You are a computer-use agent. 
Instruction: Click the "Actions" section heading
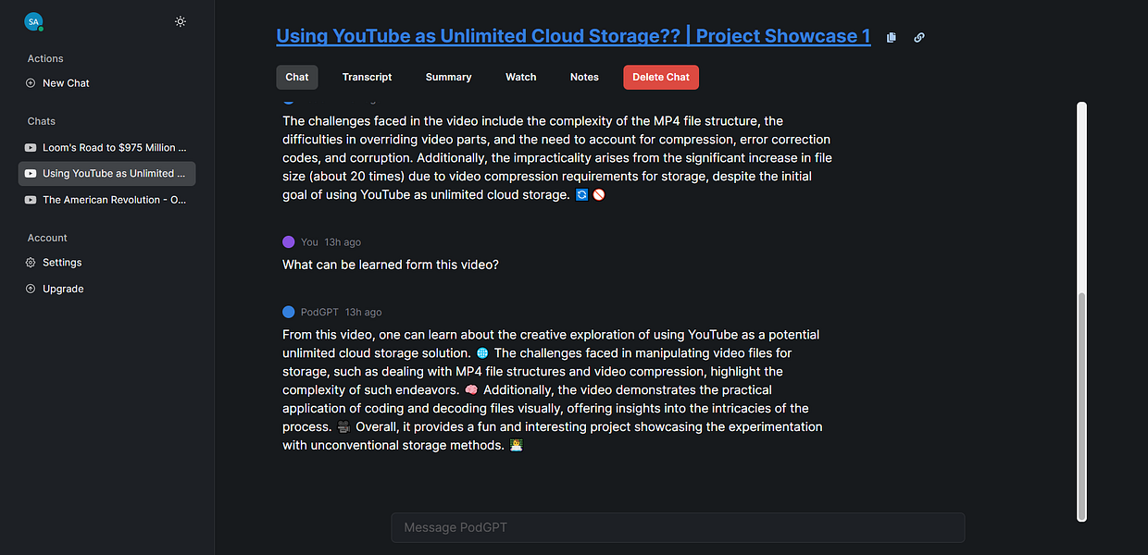(x=45, y=59)
